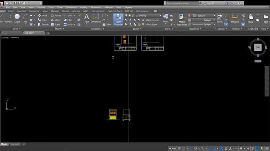Click the TOP face of ViewCube
The height and width of the screenshot is (151, 270).
(x=258, y=47)
